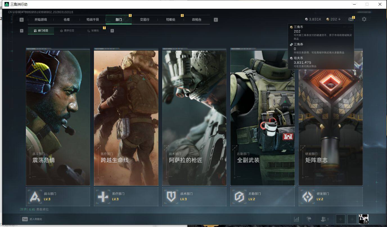This screenshot has height=227, width=387.
Task: Click the empty squad slot beside the avatar
Action: pyautogui.click(x=352, y=219)
